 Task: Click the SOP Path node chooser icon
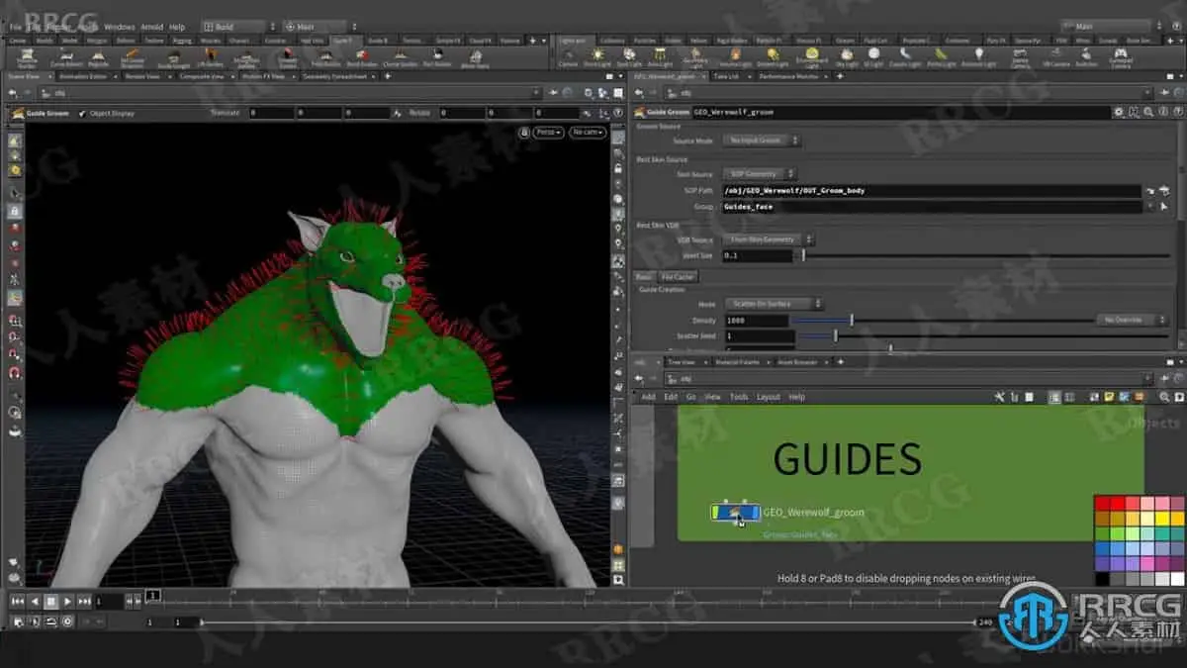tap(1150, 190)
